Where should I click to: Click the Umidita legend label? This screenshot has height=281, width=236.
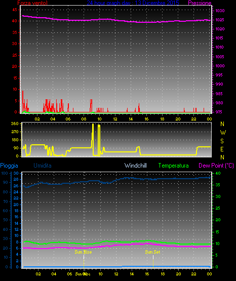click(43, 166)
